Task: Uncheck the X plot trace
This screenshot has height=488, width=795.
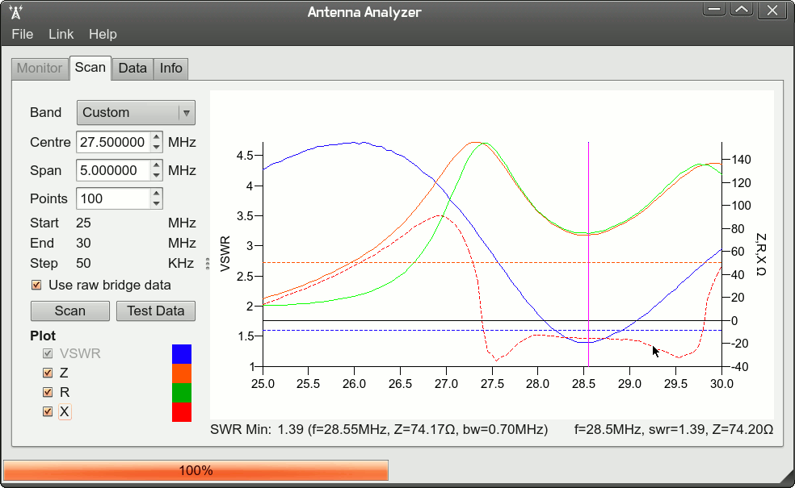Action: [46, 411]
